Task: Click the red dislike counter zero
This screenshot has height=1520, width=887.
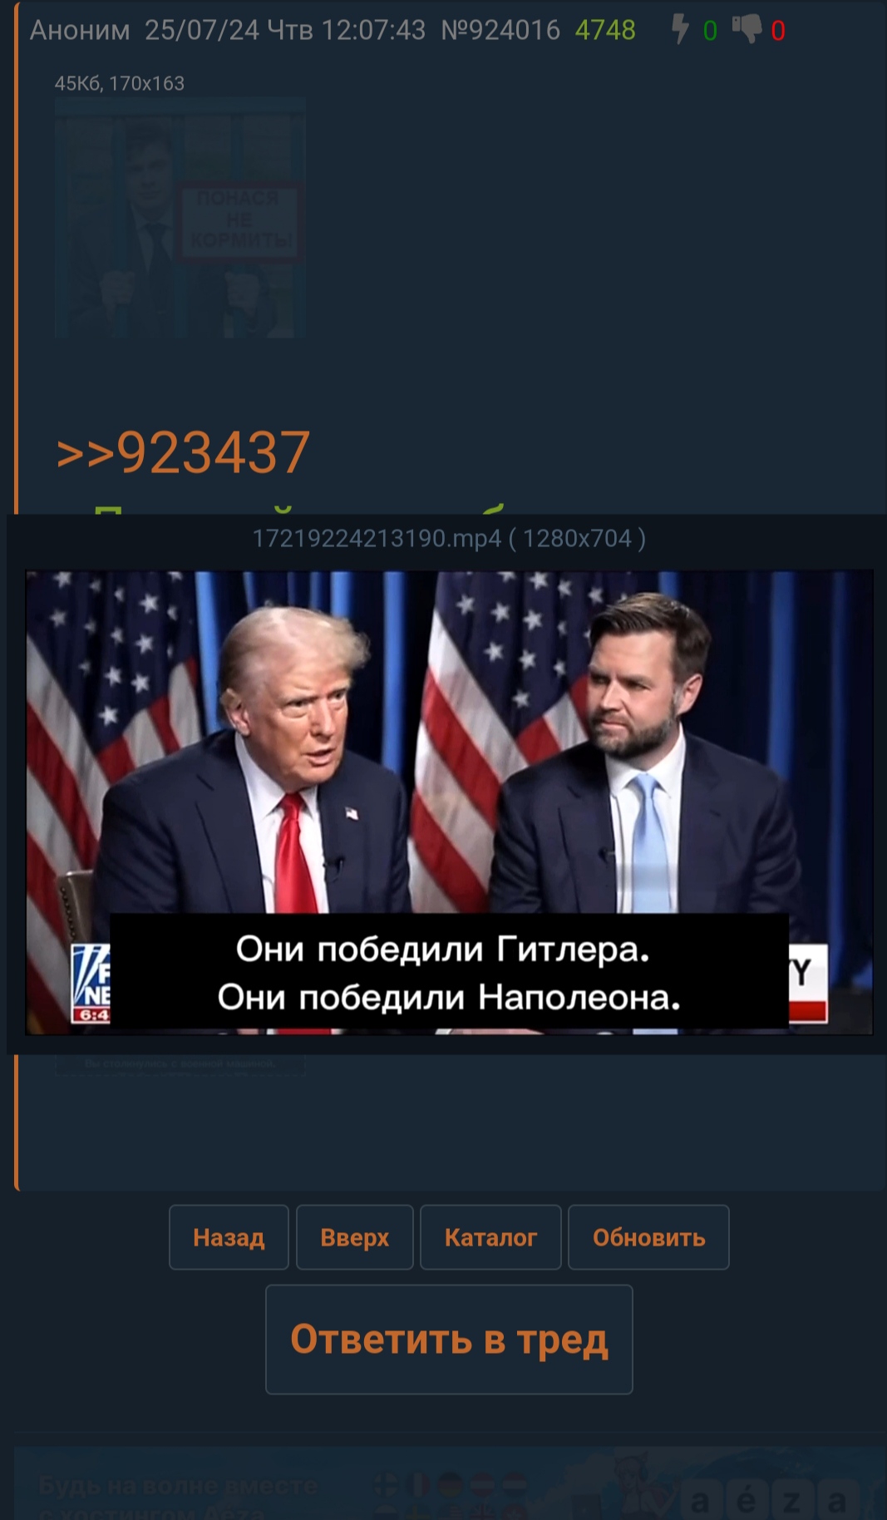Action: tap(778, 31)
